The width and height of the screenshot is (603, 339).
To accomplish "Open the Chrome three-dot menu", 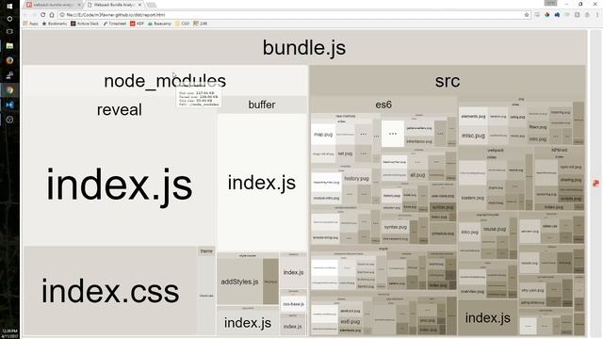I will tap(597, 15).
